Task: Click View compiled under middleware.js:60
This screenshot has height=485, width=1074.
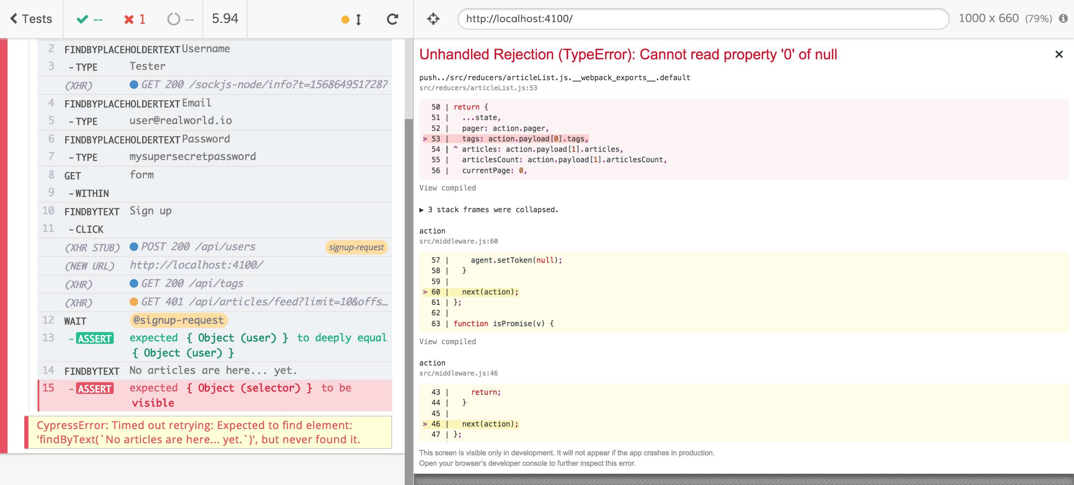Action: tap(447, 342)
